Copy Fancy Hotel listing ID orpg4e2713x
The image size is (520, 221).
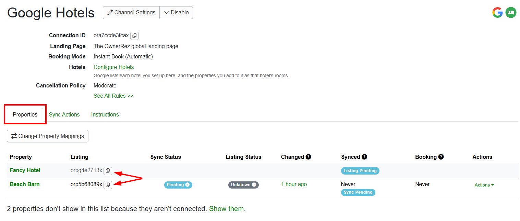click(x=108, y=170)
